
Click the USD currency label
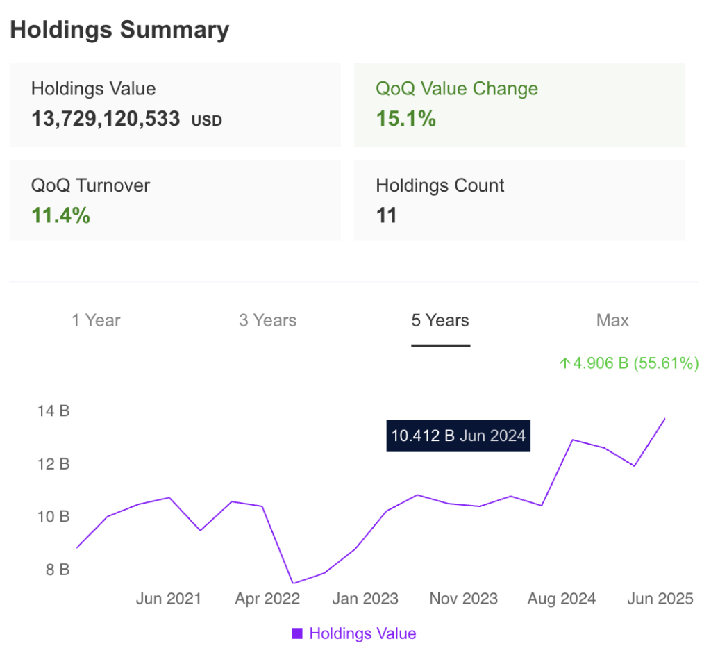click(x=207, y=120)
